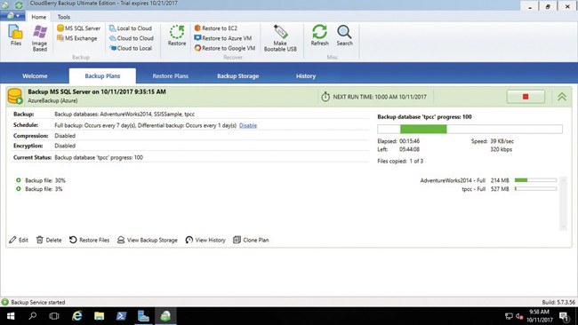This screenshot has height=325, width=578.
Task: Click the network tray icon
Action: click(509, 316)
